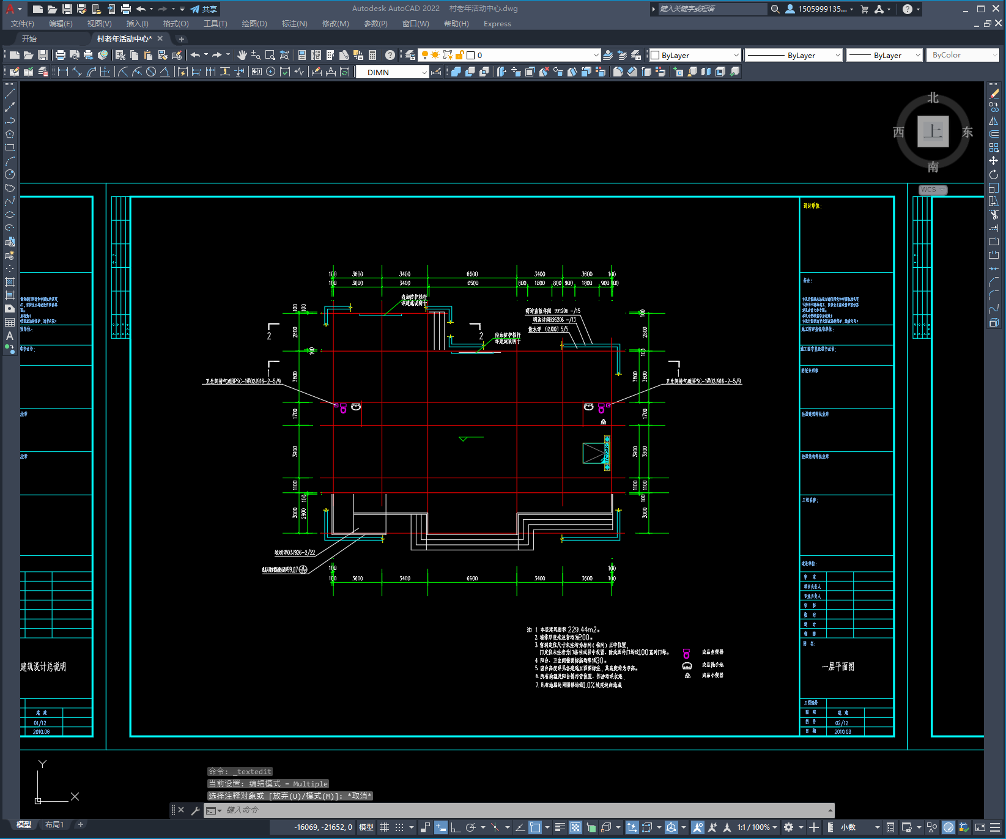Switch to the 布局1 layout tab

[54, 825]
